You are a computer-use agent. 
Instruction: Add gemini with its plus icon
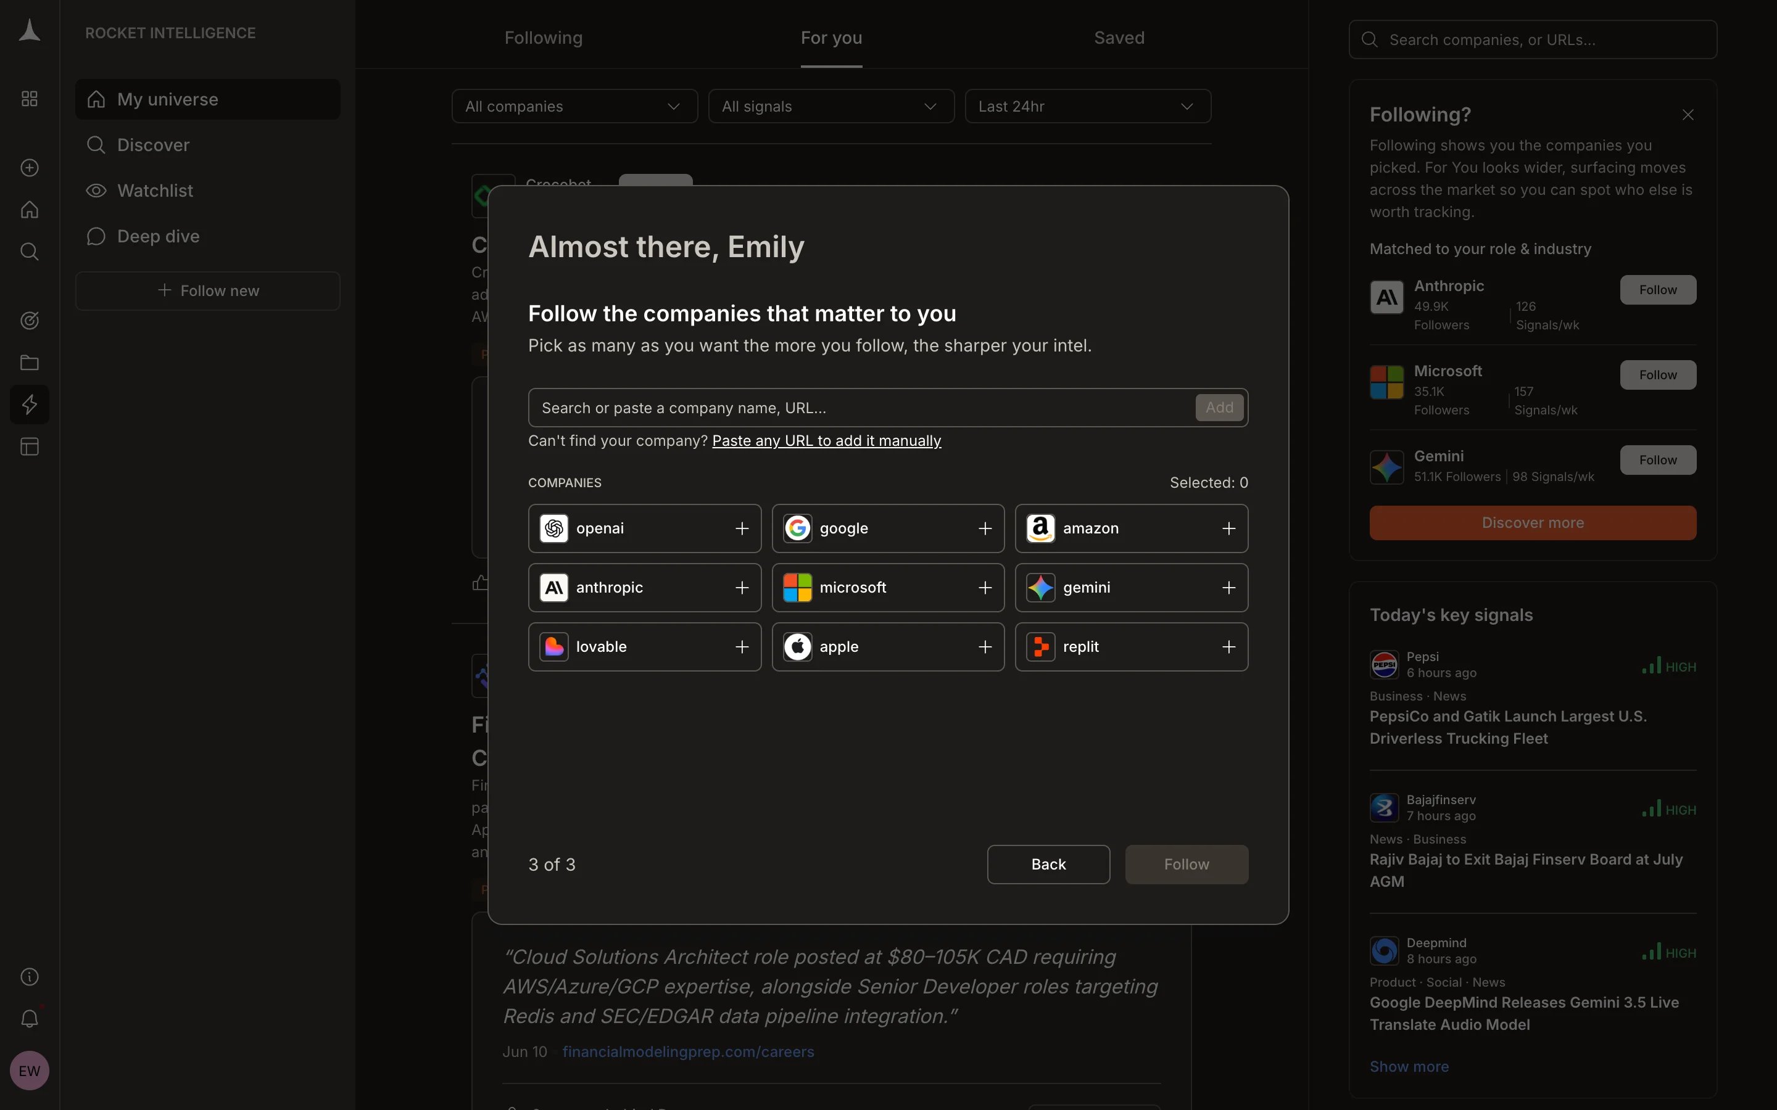[1228, 587]
